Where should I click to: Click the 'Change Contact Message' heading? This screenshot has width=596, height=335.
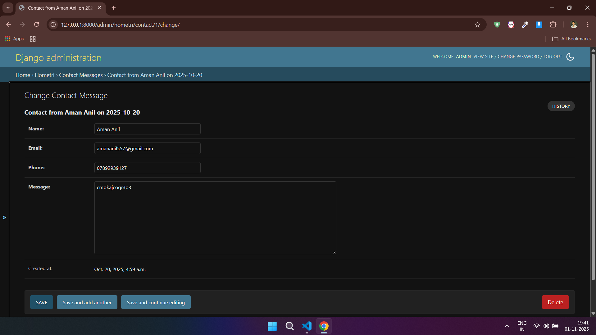pos(66,96)
